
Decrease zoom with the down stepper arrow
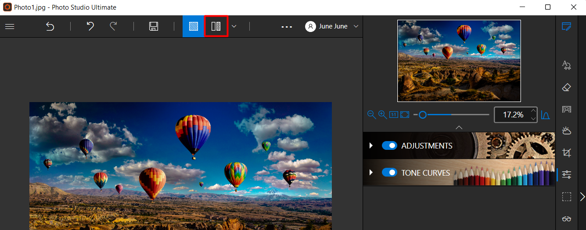[533, 119]
